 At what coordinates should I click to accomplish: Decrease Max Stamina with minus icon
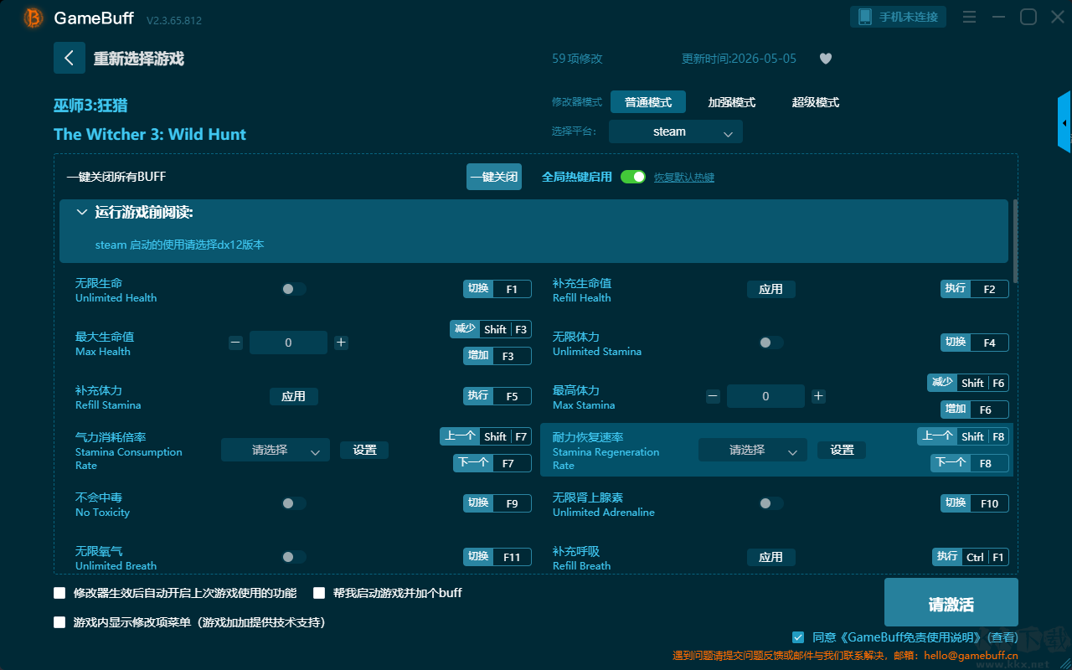coord(713,396)
